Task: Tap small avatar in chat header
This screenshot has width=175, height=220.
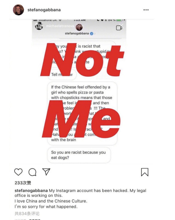Action: click(79, 27)
